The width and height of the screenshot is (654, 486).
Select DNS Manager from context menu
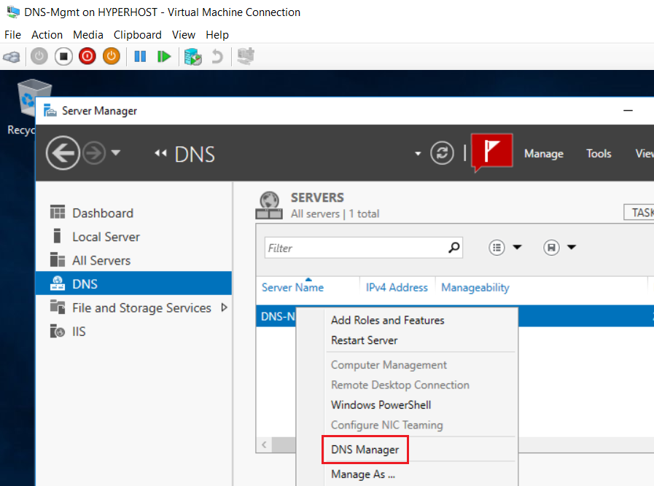[365, 450]
